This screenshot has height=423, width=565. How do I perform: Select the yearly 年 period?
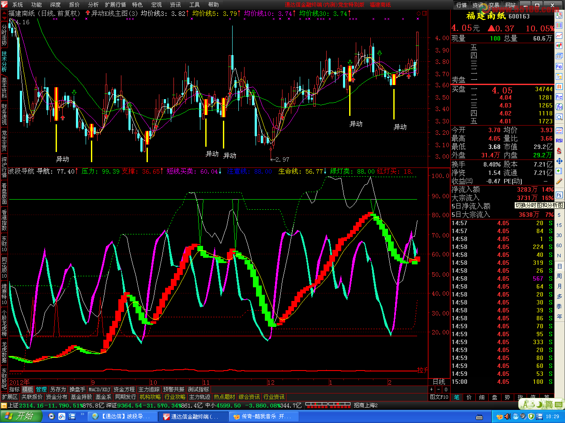click(559, 317)
